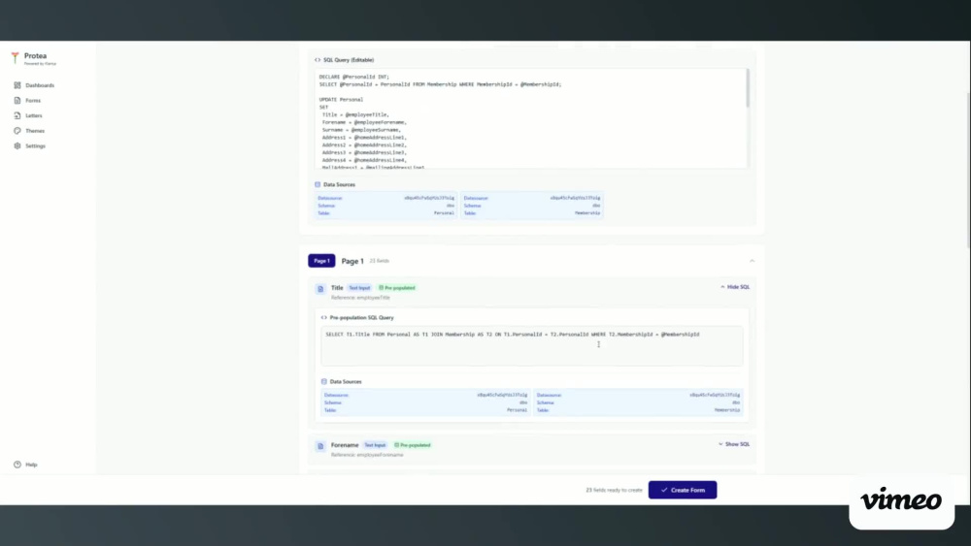Click the Dashboards grid icon

[17, 85]
